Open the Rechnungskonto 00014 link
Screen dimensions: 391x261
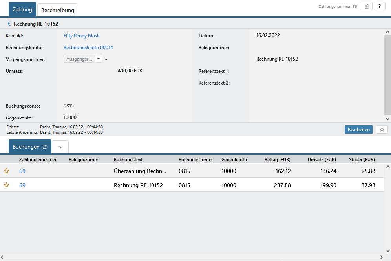pos(88,48)
